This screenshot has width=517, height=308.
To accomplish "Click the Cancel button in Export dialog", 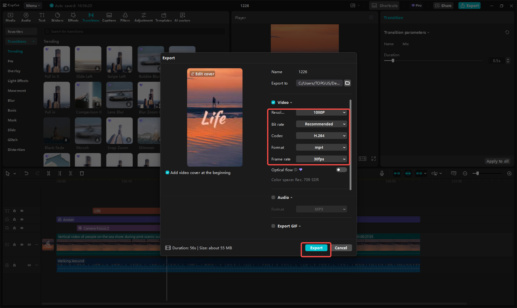I will coord(341,248).
